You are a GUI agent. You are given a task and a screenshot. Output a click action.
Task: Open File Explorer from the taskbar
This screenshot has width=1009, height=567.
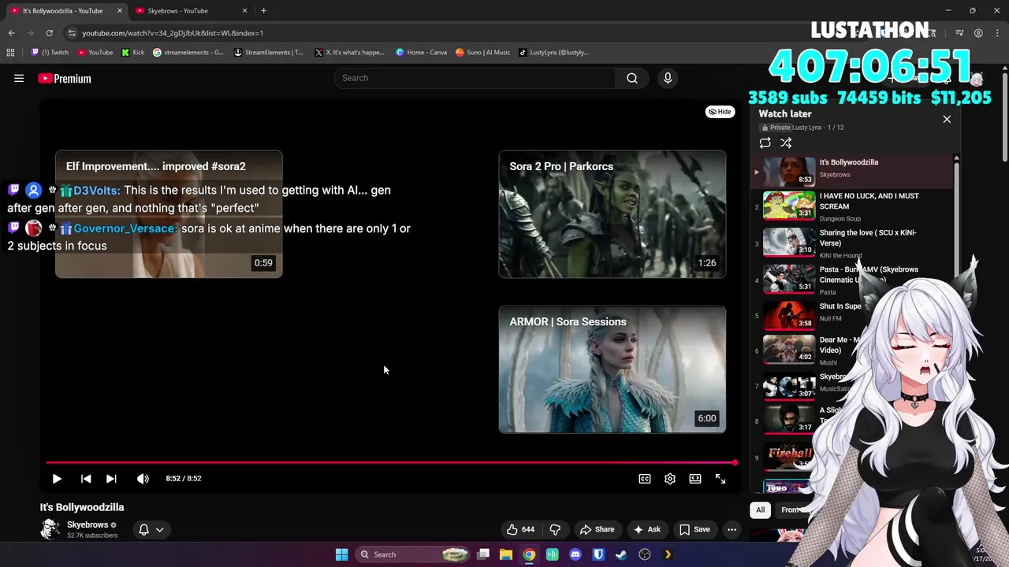pyautogui.click(x=506, y=554)
